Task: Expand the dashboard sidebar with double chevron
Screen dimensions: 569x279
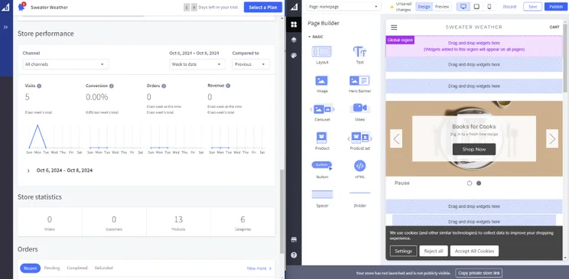Action: coord(5,28)
